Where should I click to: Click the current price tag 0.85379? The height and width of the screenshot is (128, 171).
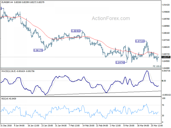point(166,57)
